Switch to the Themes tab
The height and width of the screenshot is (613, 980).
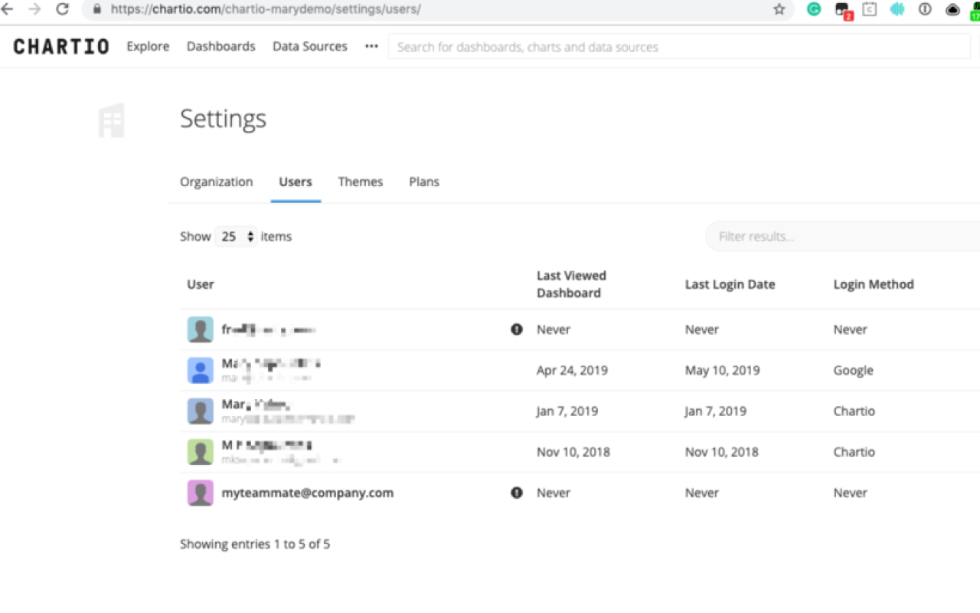360,182
